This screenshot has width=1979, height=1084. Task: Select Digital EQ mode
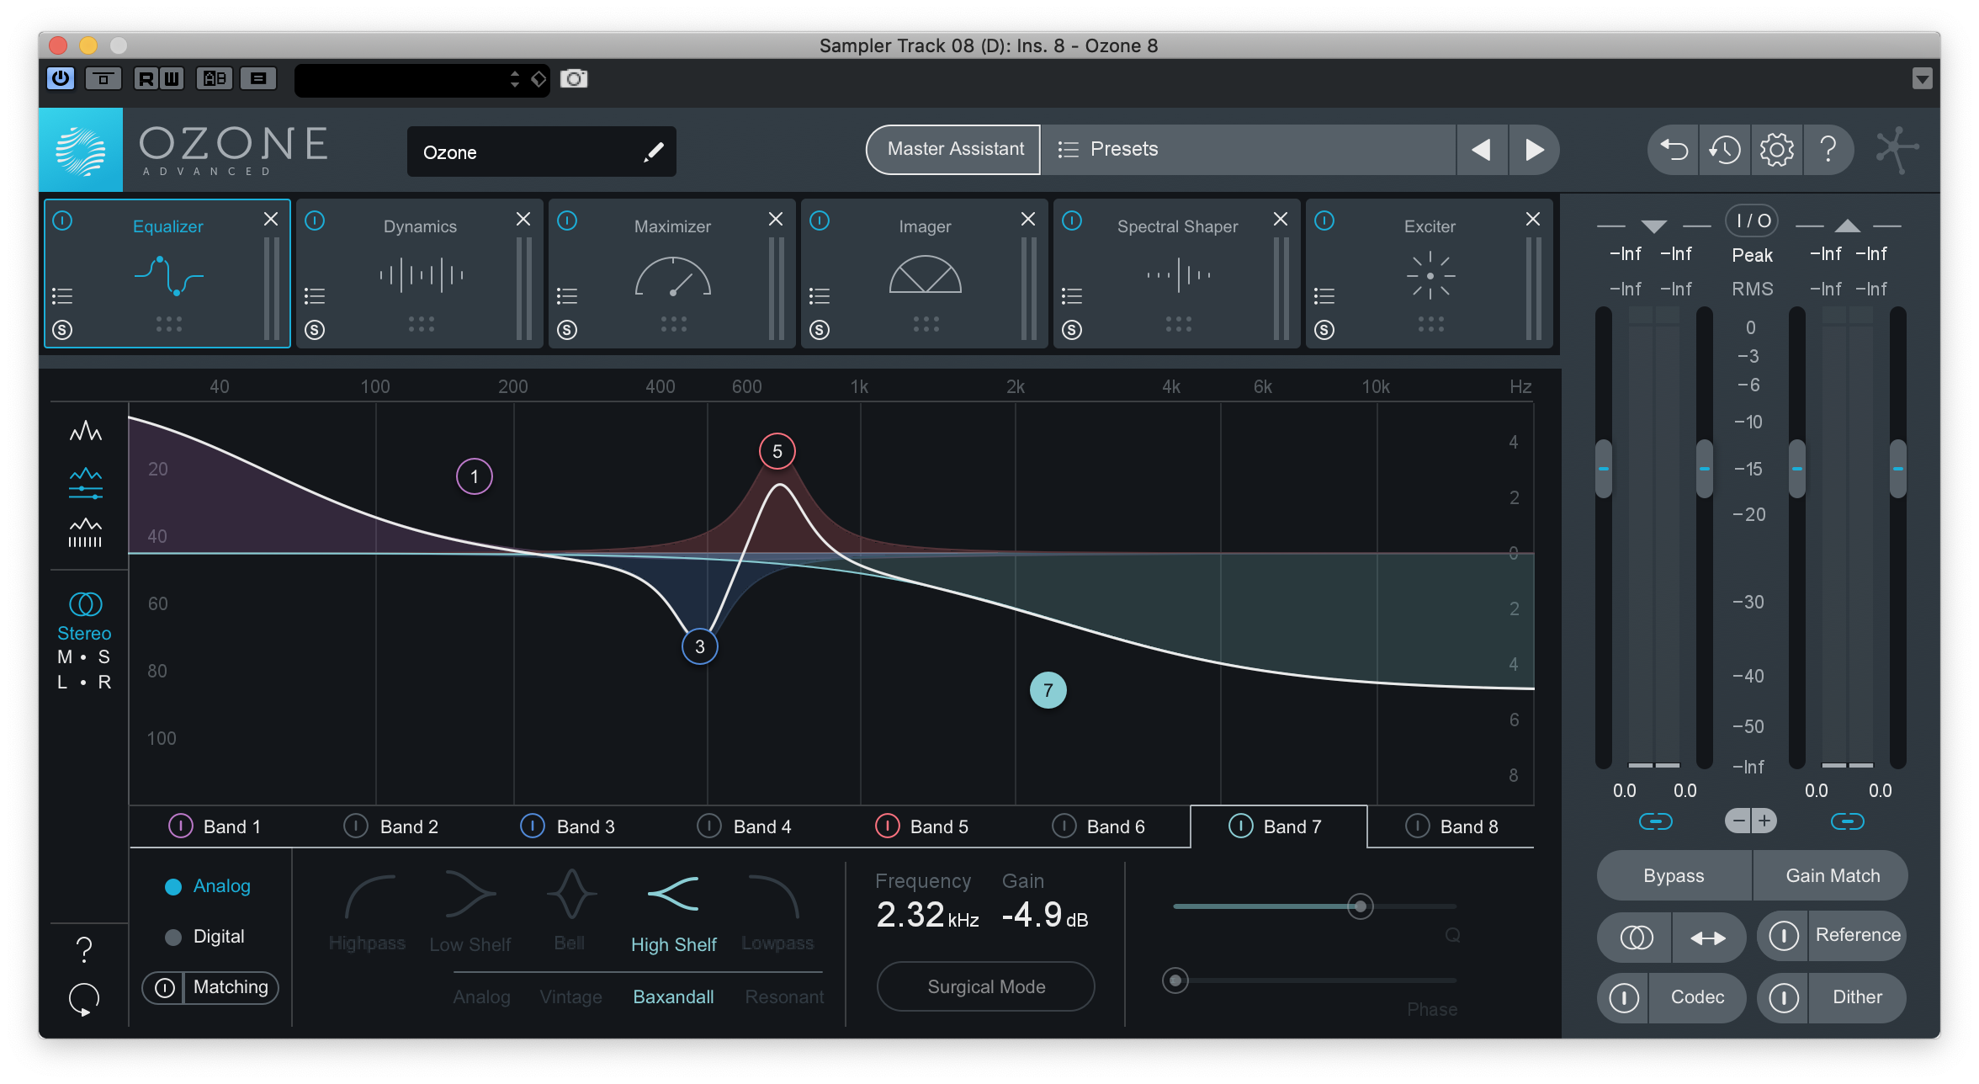coord(204,937)
